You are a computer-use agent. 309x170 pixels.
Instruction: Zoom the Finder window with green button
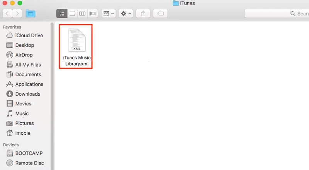point(20,3)
